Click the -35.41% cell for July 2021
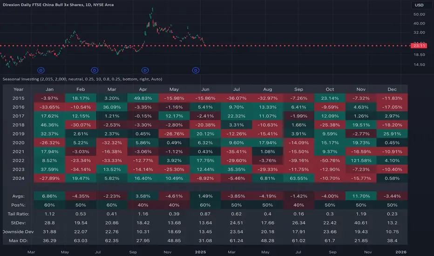The image size is (434, 256). (x=237, y=152)
